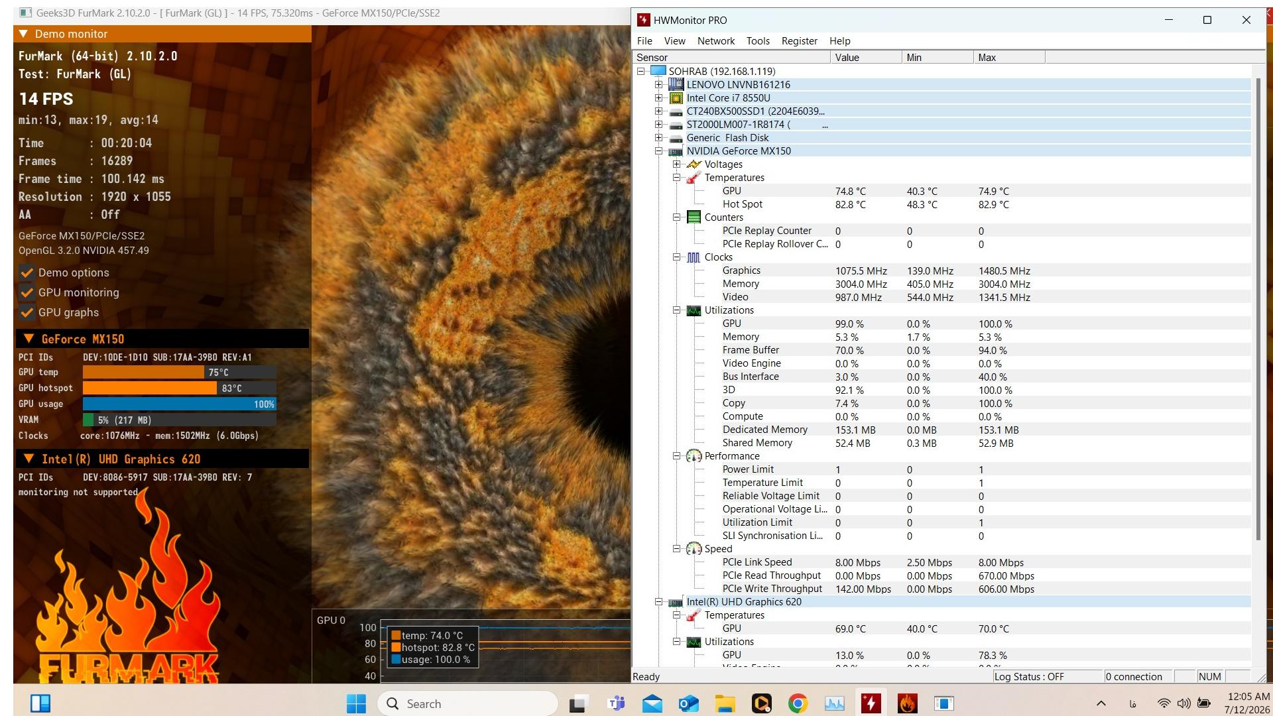
Task: Open the Windows Start menu
Action: tap(356, 703)
